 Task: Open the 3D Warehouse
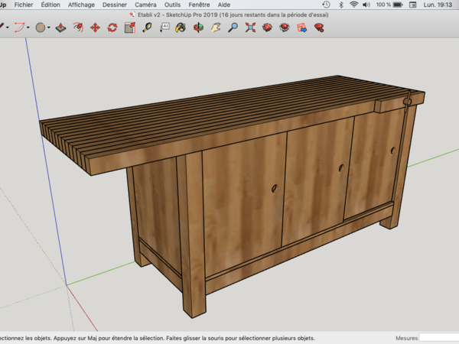(x=267, y=28)
